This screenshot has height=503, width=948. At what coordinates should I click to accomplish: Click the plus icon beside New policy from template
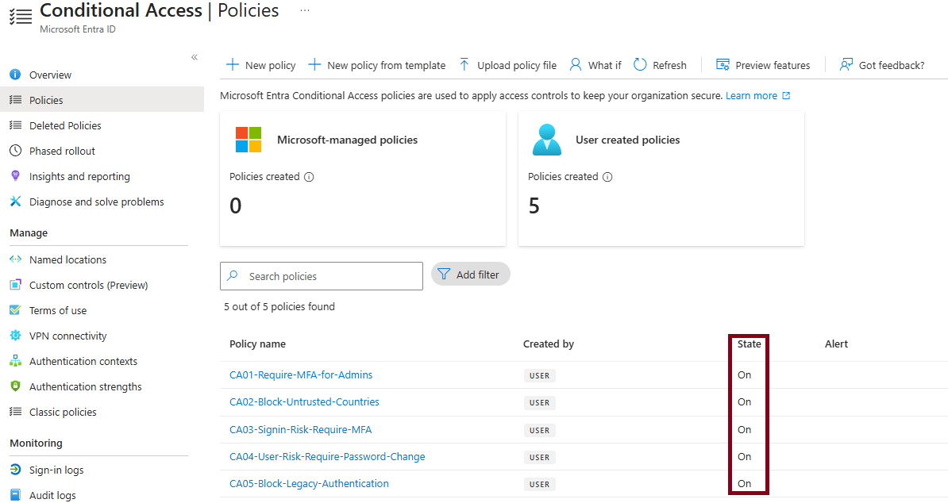(314, 64)
